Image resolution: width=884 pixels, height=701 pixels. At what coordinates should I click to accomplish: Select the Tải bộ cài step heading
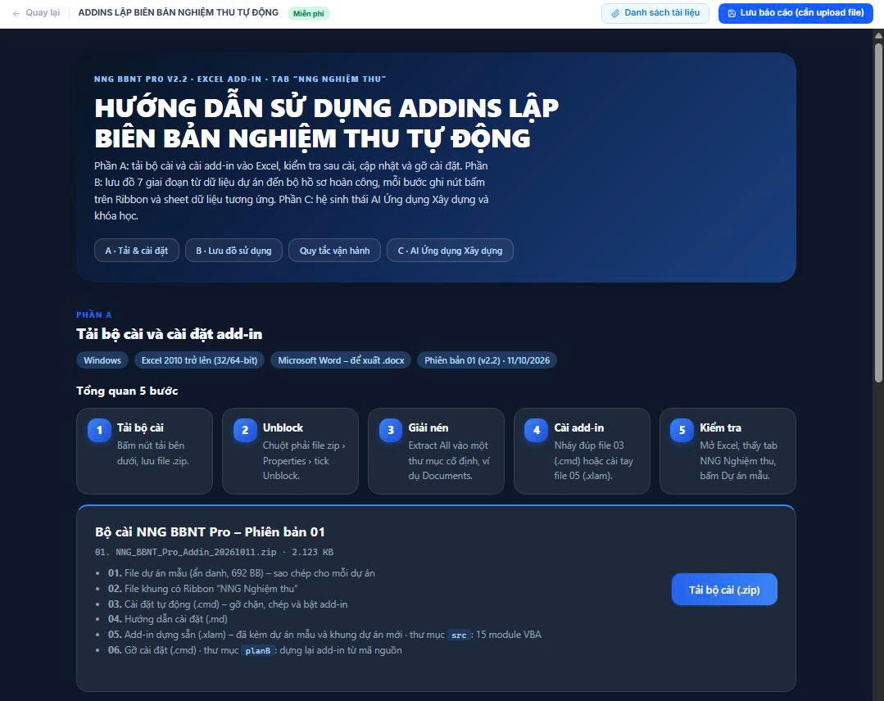(140, 427)
